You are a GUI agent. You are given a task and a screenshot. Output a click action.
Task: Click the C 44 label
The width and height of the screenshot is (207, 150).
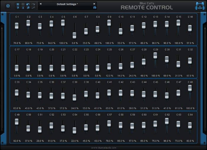pos(144,82)
